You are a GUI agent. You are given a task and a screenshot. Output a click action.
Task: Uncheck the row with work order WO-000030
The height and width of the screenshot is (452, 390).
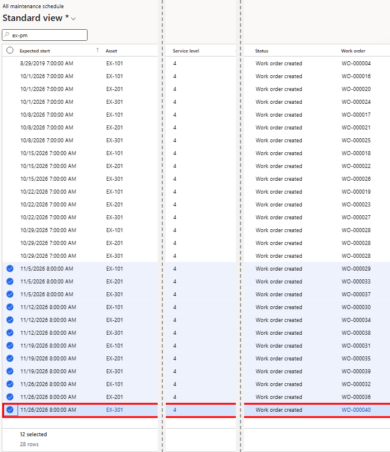(x=10, y=307)
